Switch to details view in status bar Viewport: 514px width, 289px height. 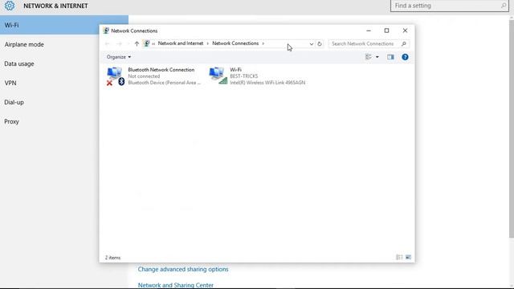tap(399, 257)
